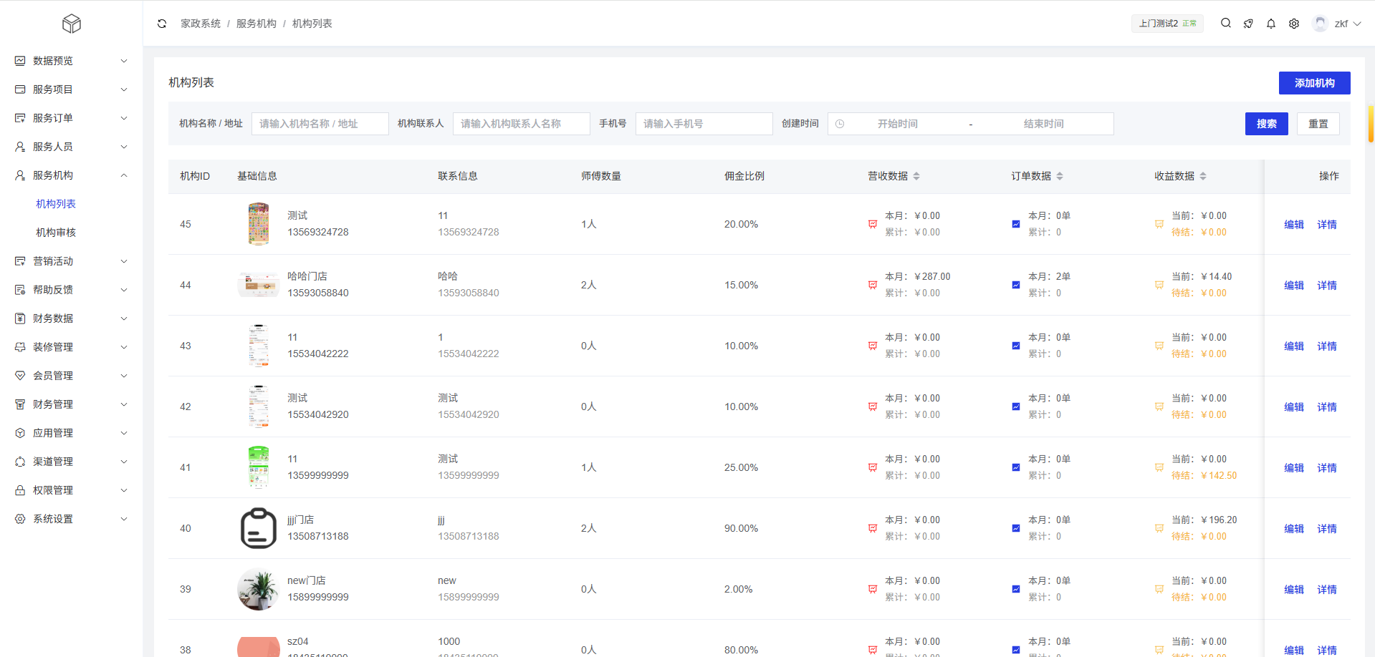Screen dimensions: 1375x657
Task: Open the settings gear icon in header
Action: pyautogui.click(x=1294, y=24)
